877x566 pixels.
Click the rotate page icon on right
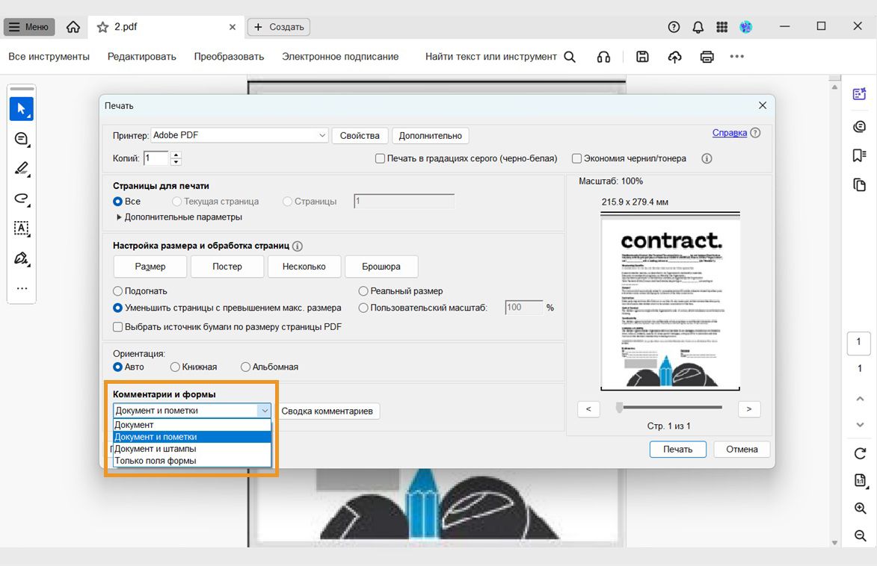click(861, 453)
